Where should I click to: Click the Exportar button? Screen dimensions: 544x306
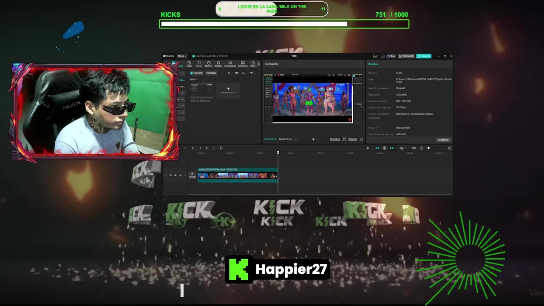tap(424, 56)
